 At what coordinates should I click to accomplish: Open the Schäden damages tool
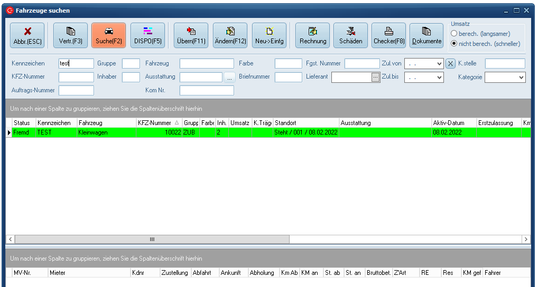(350, 35)
